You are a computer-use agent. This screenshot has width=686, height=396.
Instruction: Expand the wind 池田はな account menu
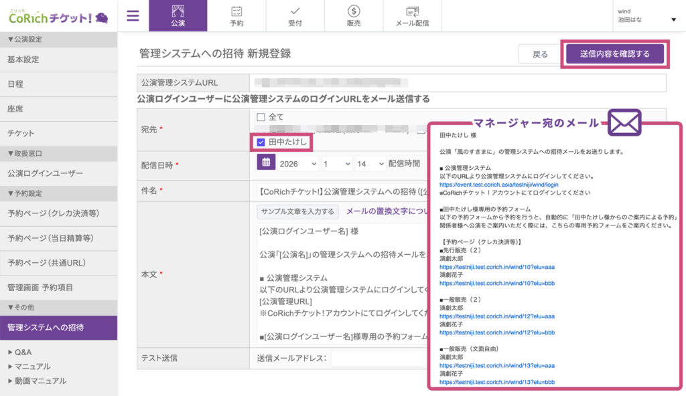coord(646,15)
